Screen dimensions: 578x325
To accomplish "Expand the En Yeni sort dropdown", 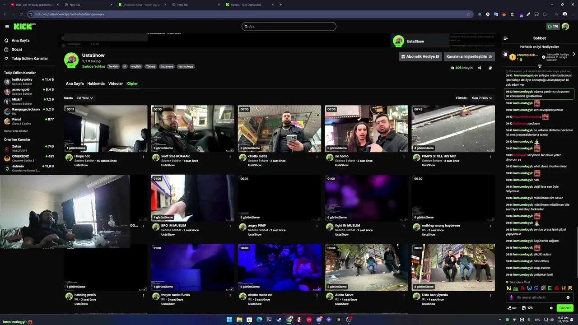I will click(85, 98).
